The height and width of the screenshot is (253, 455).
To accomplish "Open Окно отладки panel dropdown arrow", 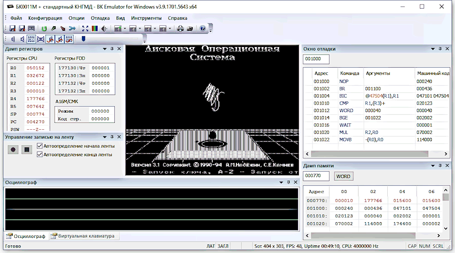I will (433, 49).
